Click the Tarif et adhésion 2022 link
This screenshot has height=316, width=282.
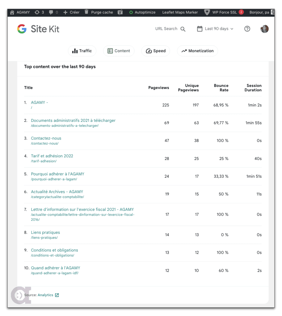tap(52, 156)
